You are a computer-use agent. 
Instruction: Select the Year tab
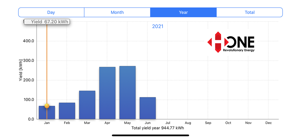(x=183, y=12)
